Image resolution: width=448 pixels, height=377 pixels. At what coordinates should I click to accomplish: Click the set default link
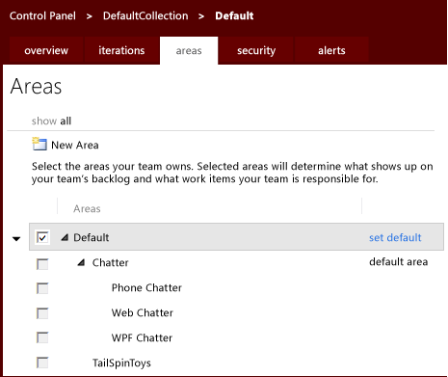395,237
